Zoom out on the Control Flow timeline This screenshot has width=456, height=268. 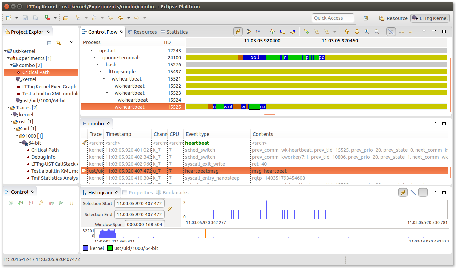tap(377, 32)
